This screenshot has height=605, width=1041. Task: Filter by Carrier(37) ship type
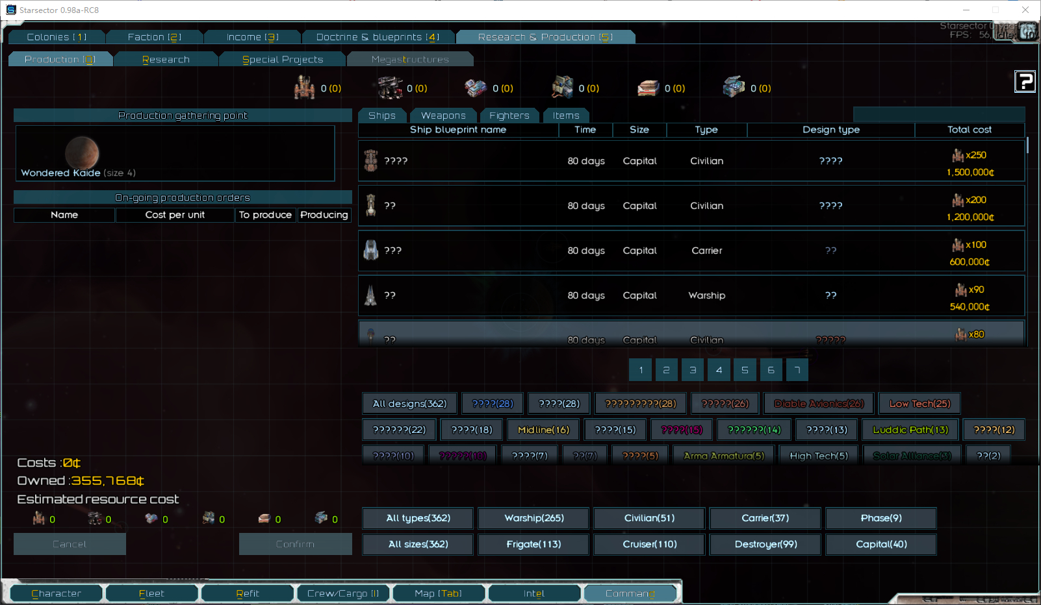(x=765, y=518)
